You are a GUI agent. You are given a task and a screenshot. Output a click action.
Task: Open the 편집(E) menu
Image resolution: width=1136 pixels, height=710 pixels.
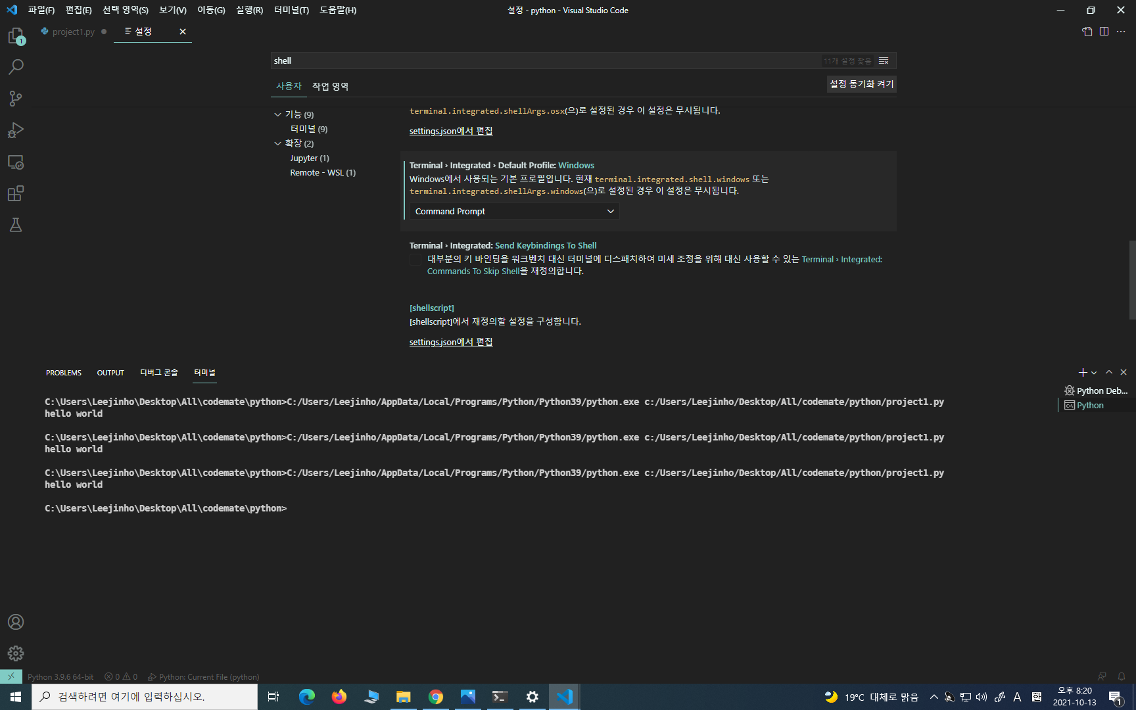point(78,10)
